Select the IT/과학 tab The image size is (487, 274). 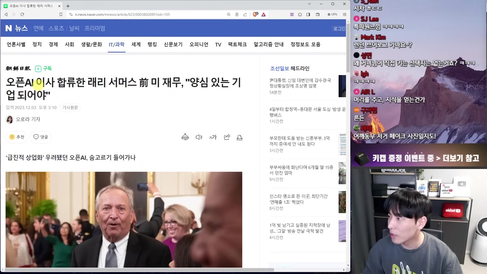(x=117, y=44)
